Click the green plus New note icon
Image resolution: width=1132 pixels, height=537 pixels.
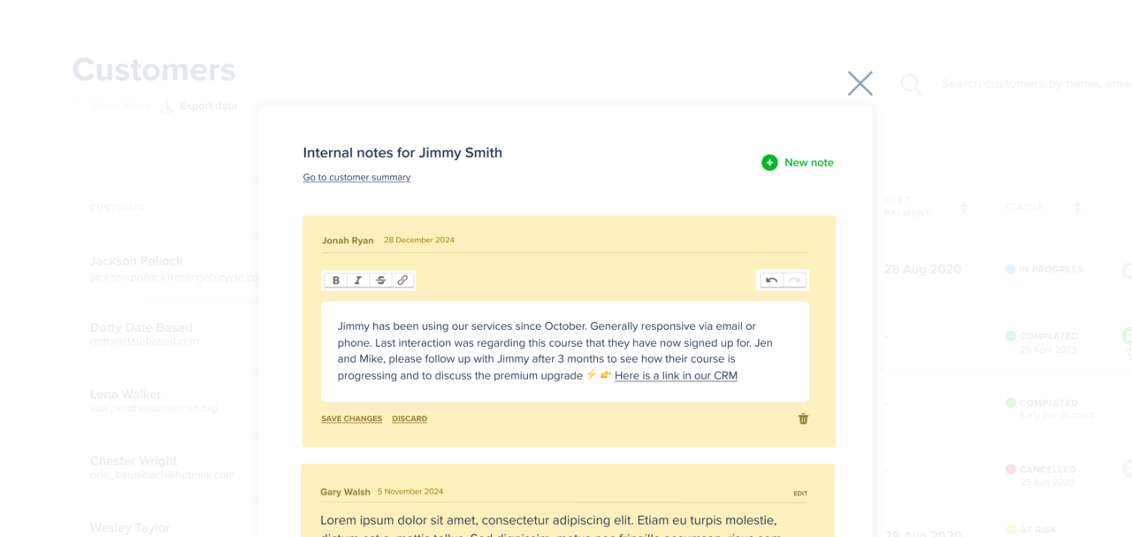pos(769,163)
